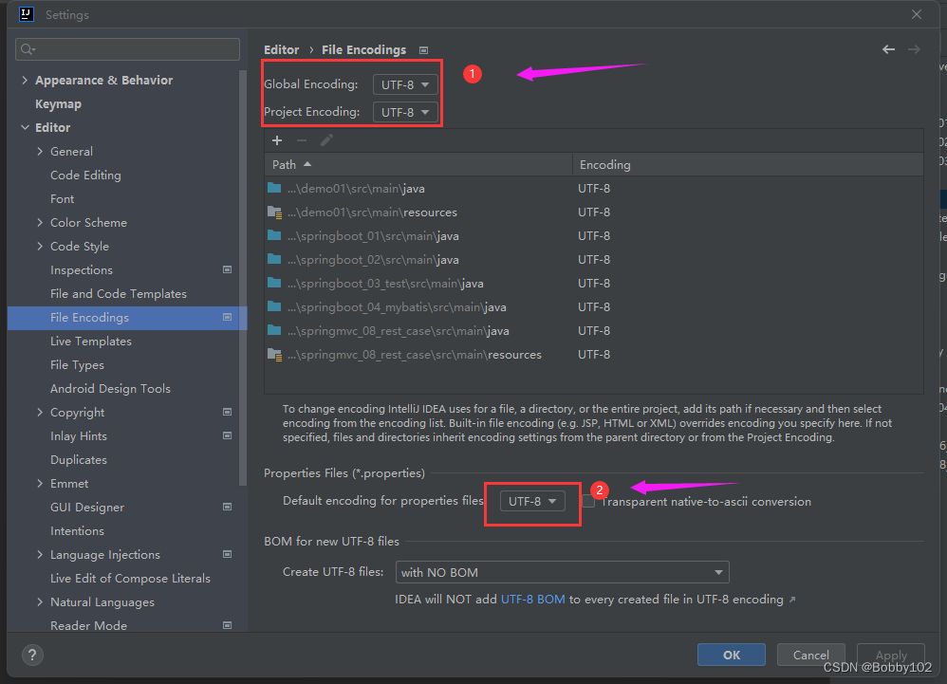Click the project icon next to GUI Designer
The height and width of the screenshot is (684, 947).
point(227,508)
